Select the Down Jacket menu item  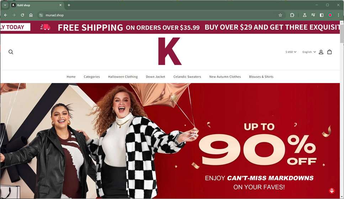155,77
